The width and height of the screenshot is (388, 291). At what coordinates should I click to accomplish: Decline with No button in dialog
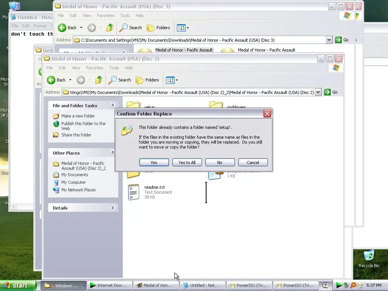220,163
